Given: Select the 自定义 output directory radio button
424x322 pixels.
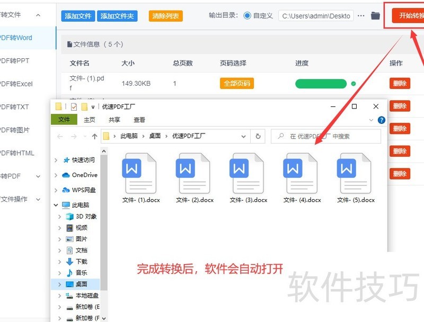Looking at the screenshot, I should click(248, 16).
